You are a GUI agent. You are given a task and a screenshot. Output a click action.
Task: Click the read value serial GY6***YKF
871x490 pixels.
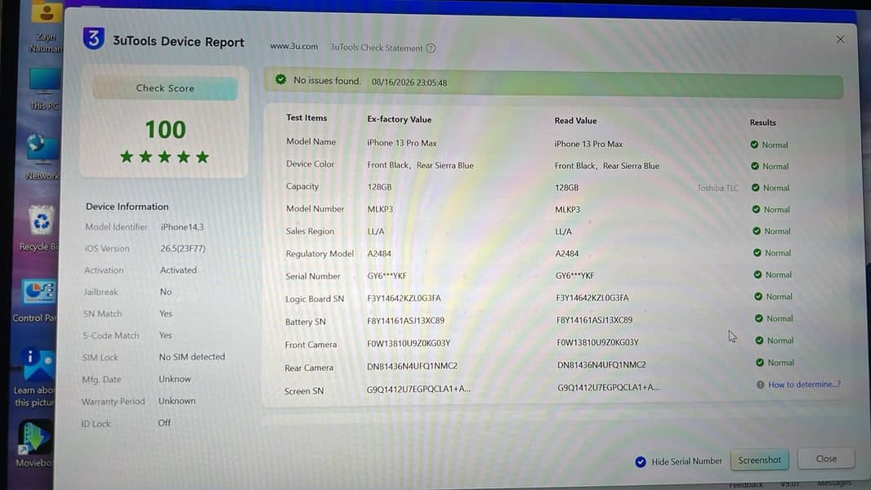575,275
